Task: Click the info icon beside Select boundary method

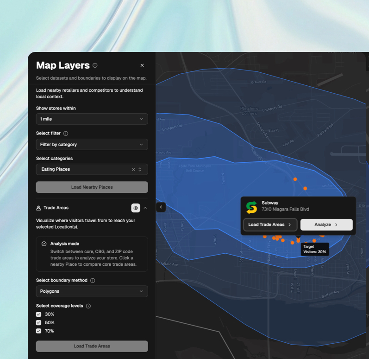Action: [93, 281]
